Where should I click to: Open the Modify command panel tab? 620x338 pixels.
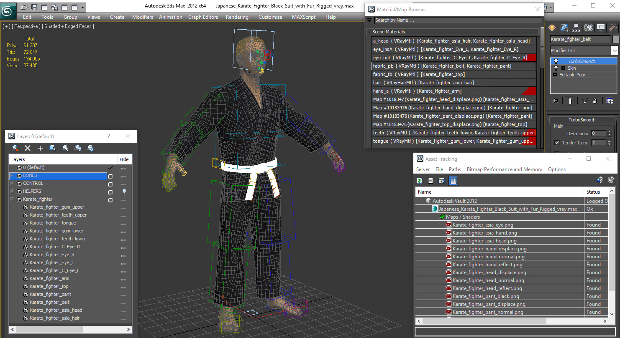(x=564, y=28)
